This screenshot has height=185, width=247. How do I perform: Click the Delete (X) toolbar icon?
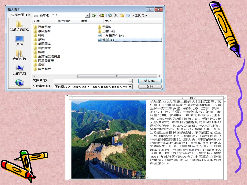click(116, 15)
